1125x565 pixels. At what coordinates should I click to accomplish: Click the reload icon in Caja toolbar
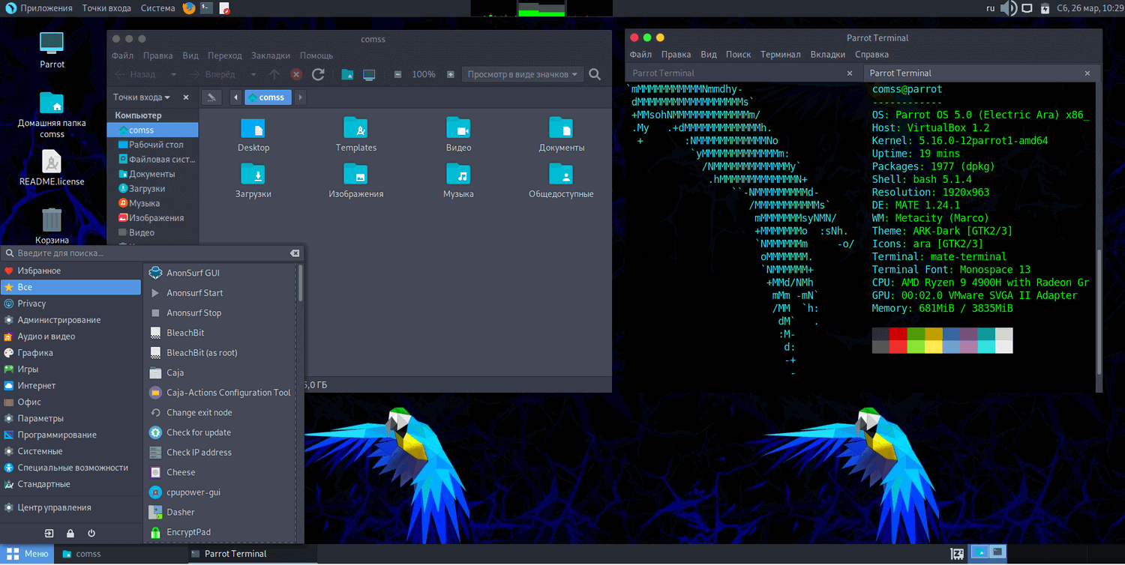tap(318, 74)
